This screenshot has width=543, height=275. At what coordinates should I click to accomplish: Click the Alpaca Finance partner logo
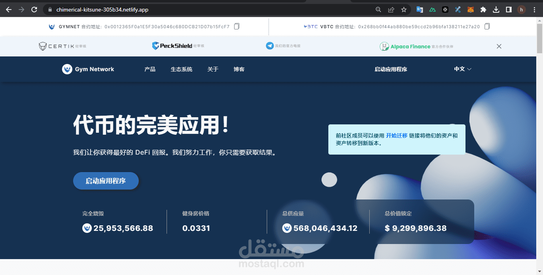(x=405, y=46)
